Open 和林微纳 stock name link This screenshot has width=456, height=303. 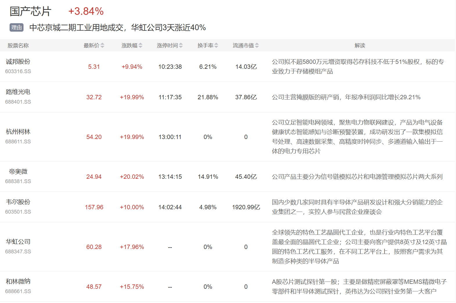click(18, 282)
